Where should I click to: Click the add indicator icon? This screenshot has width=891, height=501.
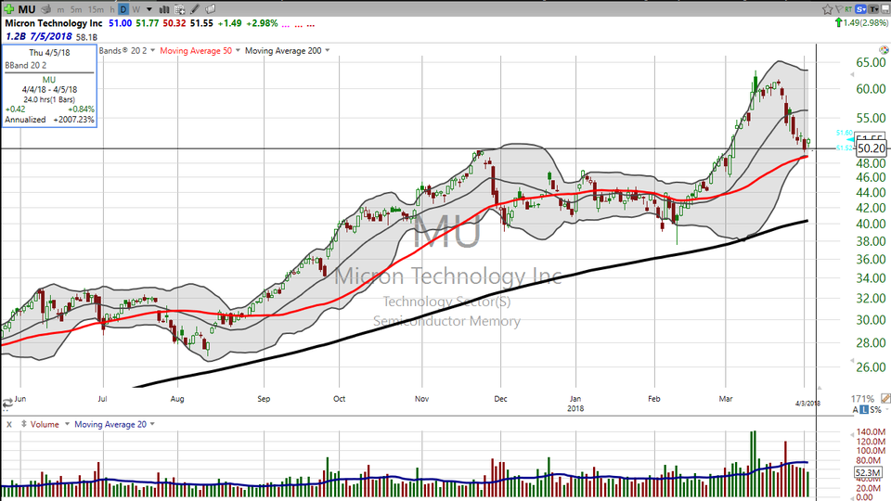[179, 9]
